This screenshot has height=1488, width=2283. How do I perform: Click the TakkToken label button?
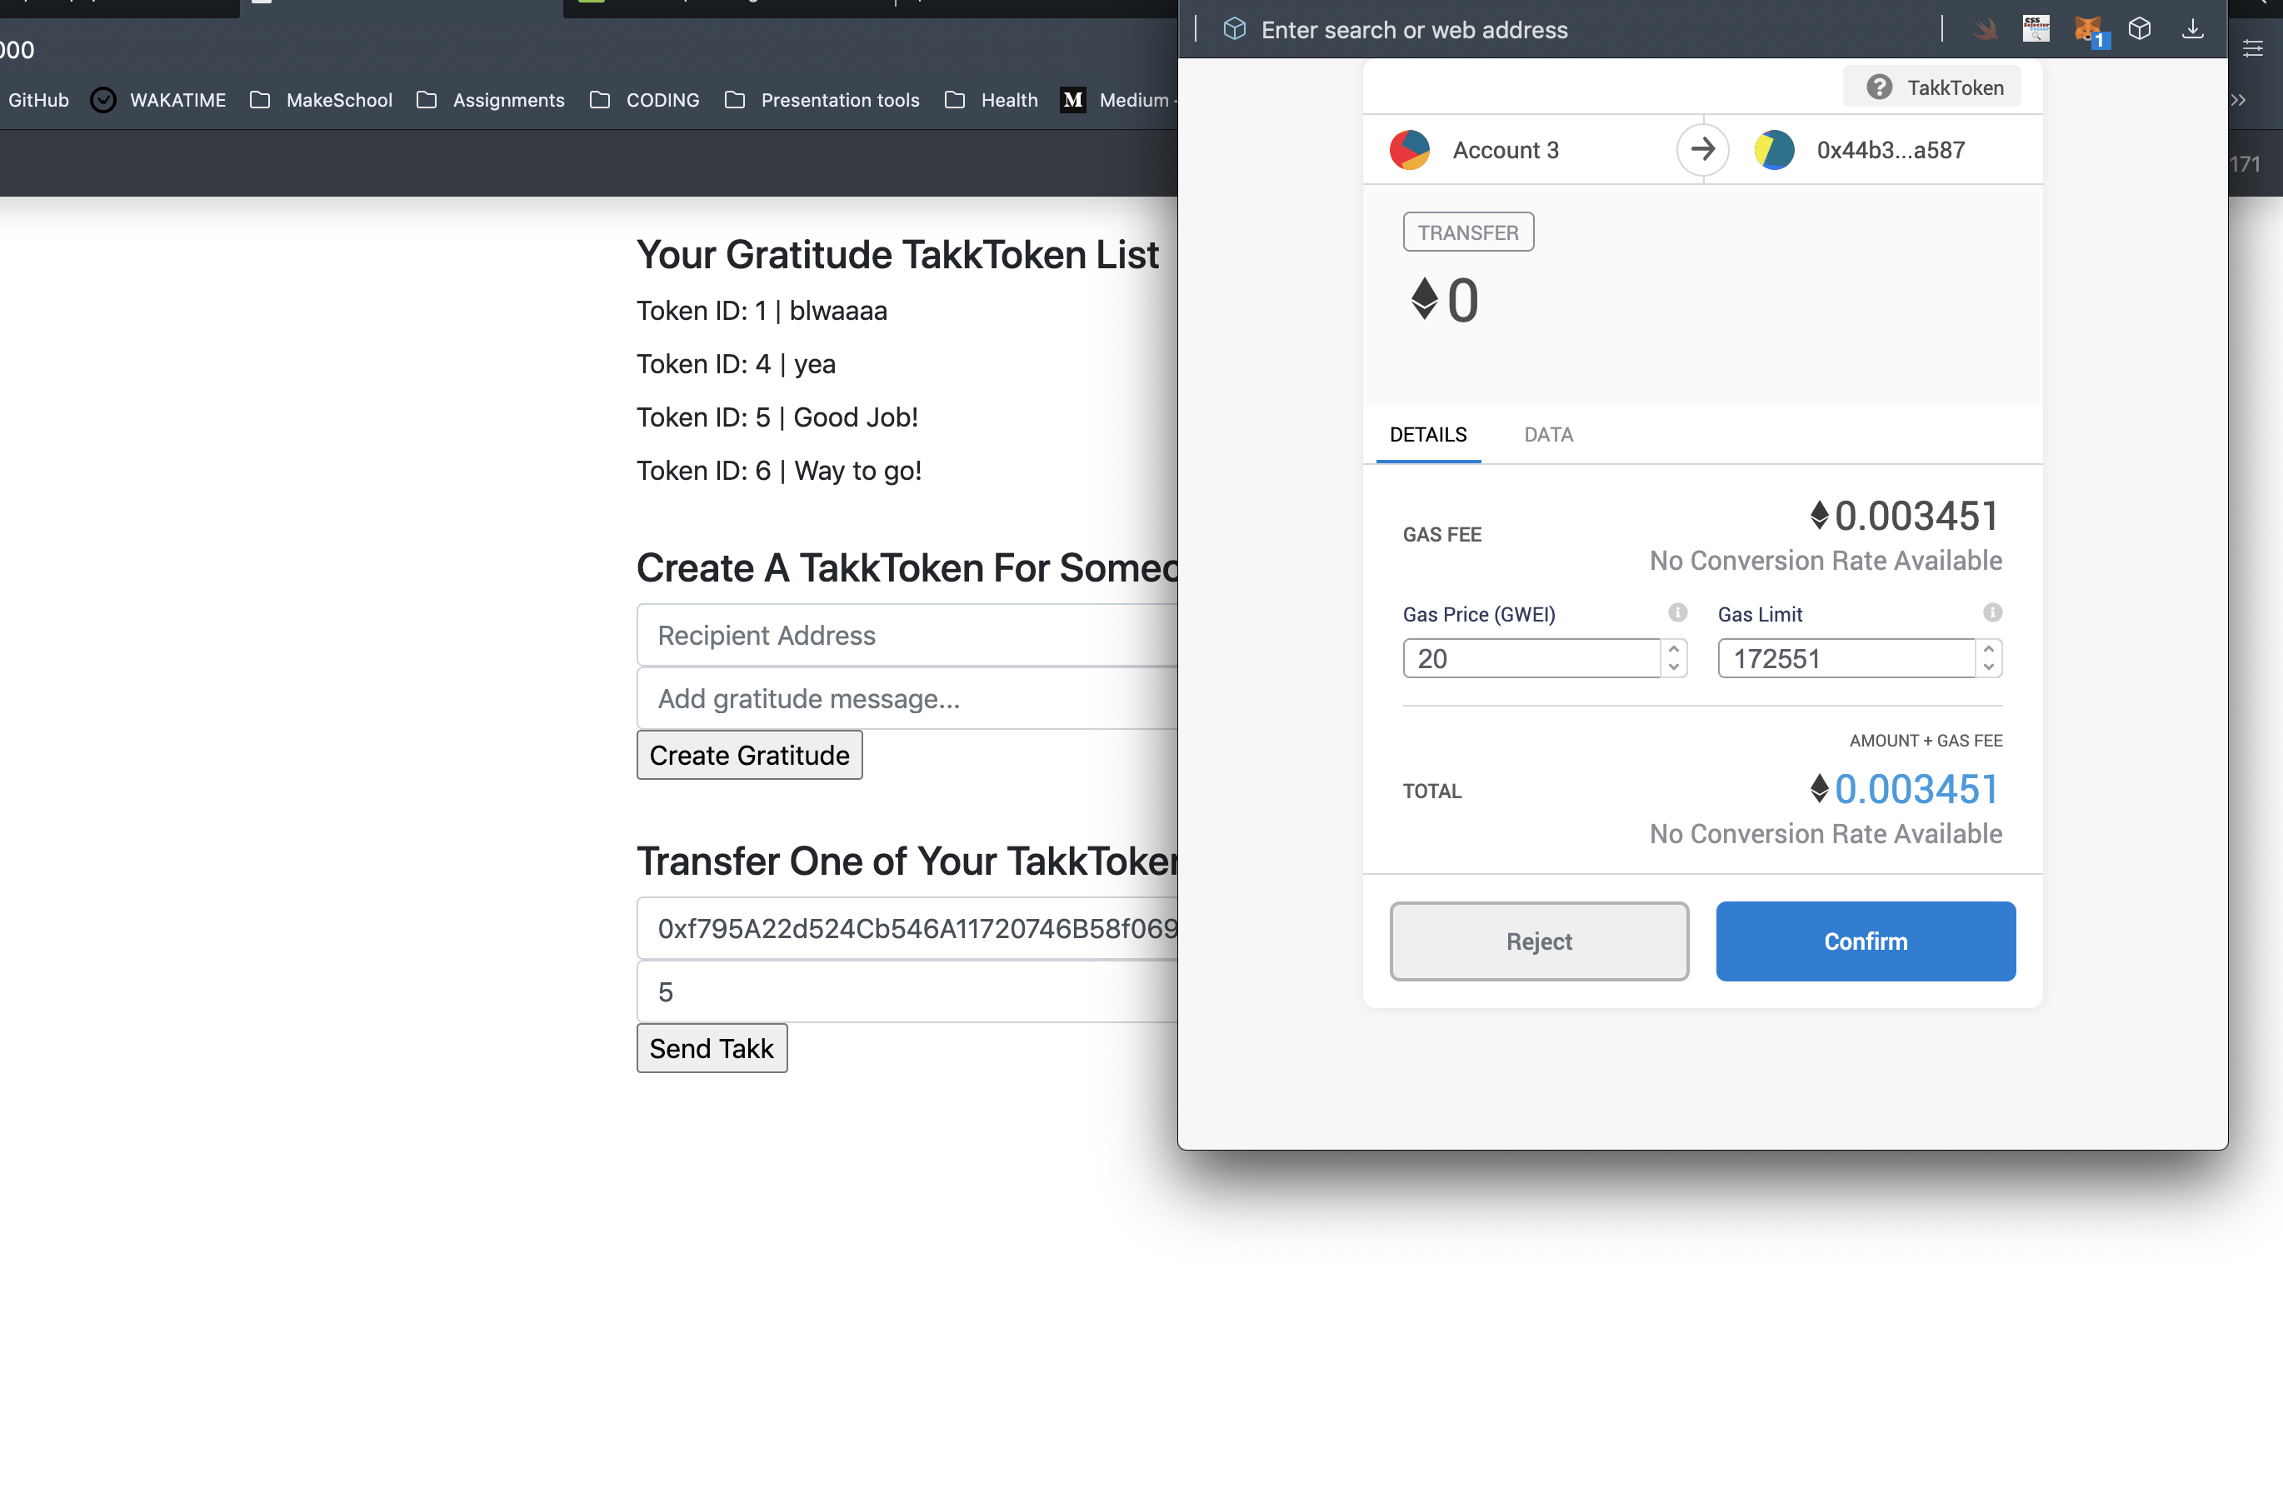[1932, 87]
